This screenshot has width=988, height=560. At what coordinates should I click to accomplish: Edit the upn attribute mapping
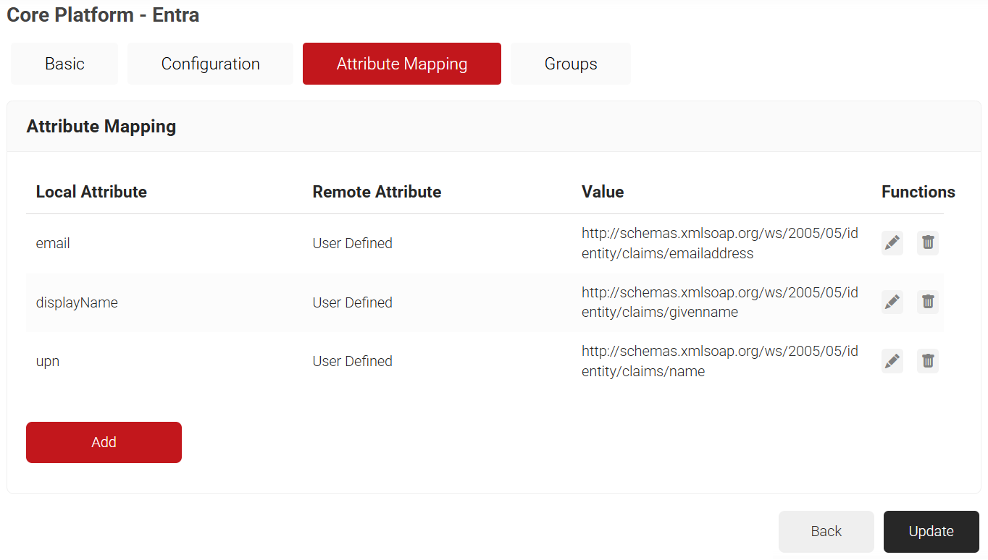[x=892, y=361]
